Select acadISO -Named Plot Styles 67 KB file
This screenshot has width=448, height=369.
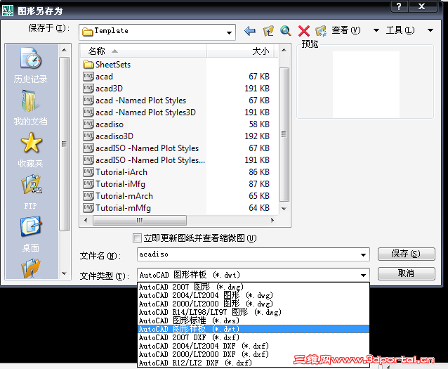pyautogui.click(x=141, y=148)
